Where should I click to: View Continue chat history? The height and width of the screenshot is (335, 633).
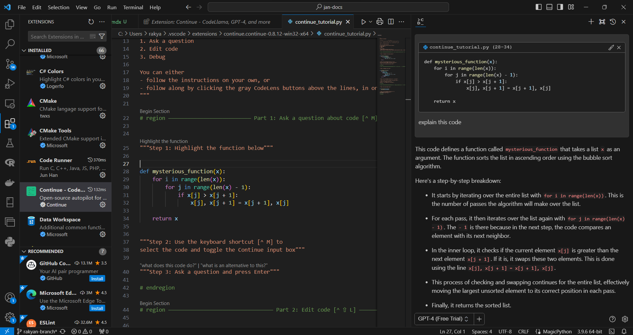point(613,22)
